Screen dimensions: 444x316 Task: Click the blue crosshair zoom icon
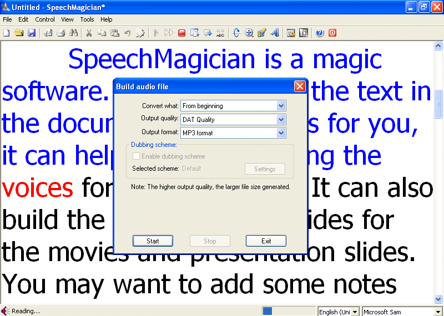249,33
